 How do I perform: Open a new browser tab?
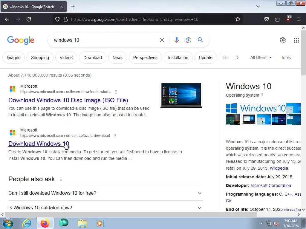(x=73, y=7)
